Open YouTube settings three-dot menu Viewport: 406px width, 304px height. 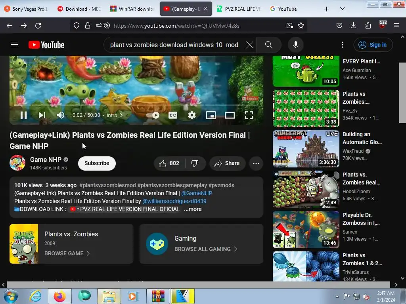click(x=342, y=45)
